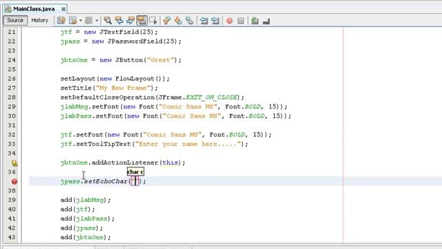This screenshot has width=442, height=249.
Task: Click 'add(jbtnOne);' line
Action: click(86, 237)
